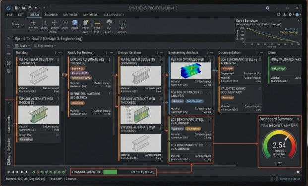Open kebab menu on FEA FOR OPTIMIZED WEB card

210,59
